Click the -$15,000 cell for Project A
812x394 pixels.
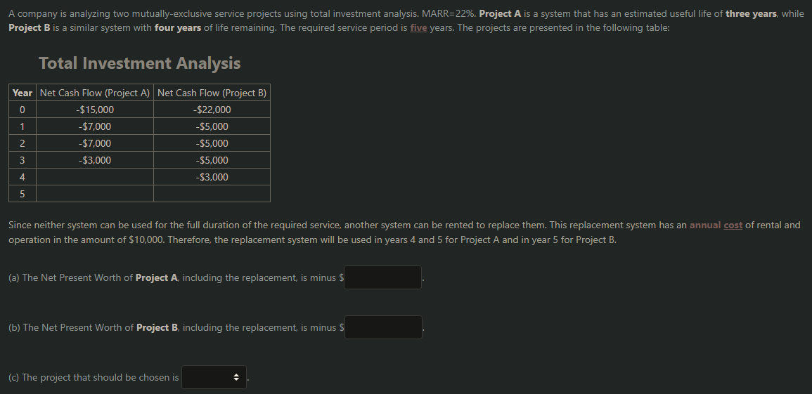coord(95,110)
